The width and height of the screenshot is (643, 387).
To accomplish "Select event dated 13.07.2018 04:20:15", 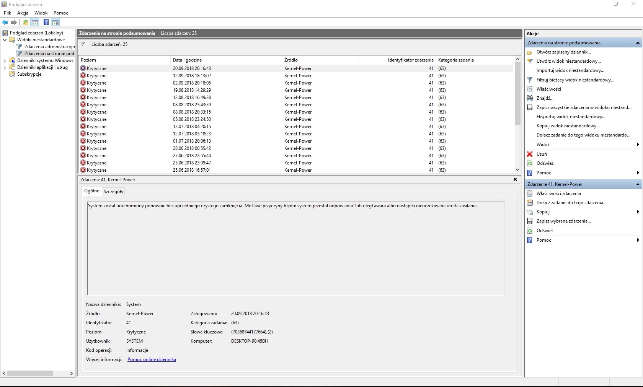I will coord(296,127).
